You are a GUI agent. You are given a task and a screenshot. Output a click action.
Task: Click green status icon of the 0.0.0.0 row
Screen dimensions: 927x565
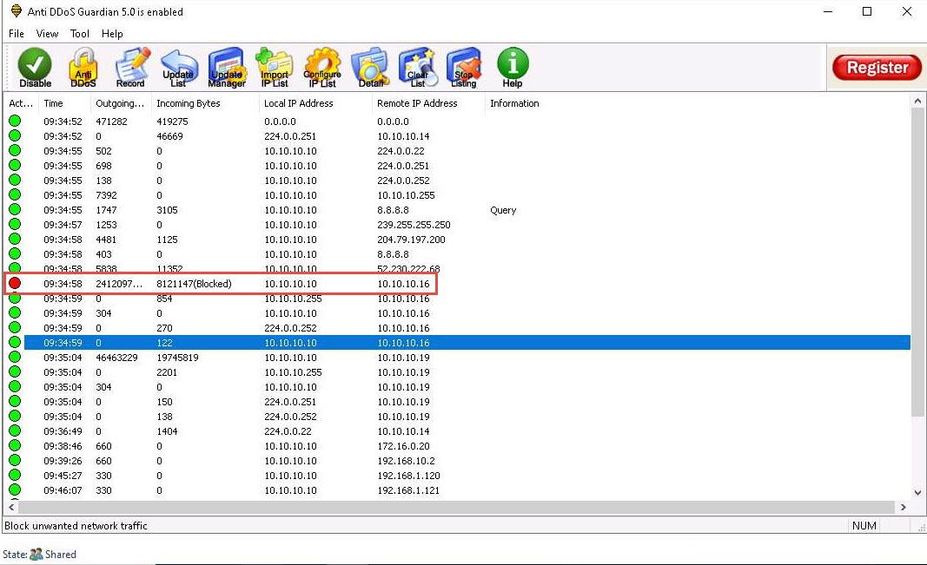point(15,121)
